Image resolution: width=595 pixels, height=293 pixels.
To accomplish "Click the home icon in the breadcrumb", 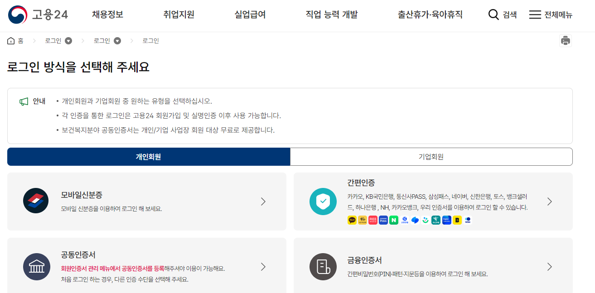I will click(10, 40).
